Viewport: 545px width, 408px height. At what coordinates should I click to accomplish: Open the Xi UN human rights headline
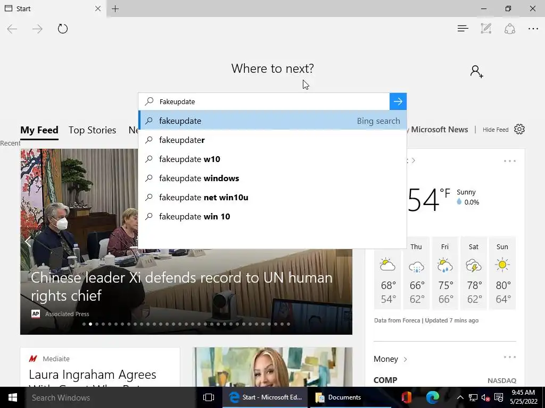[x=181, y=286]
